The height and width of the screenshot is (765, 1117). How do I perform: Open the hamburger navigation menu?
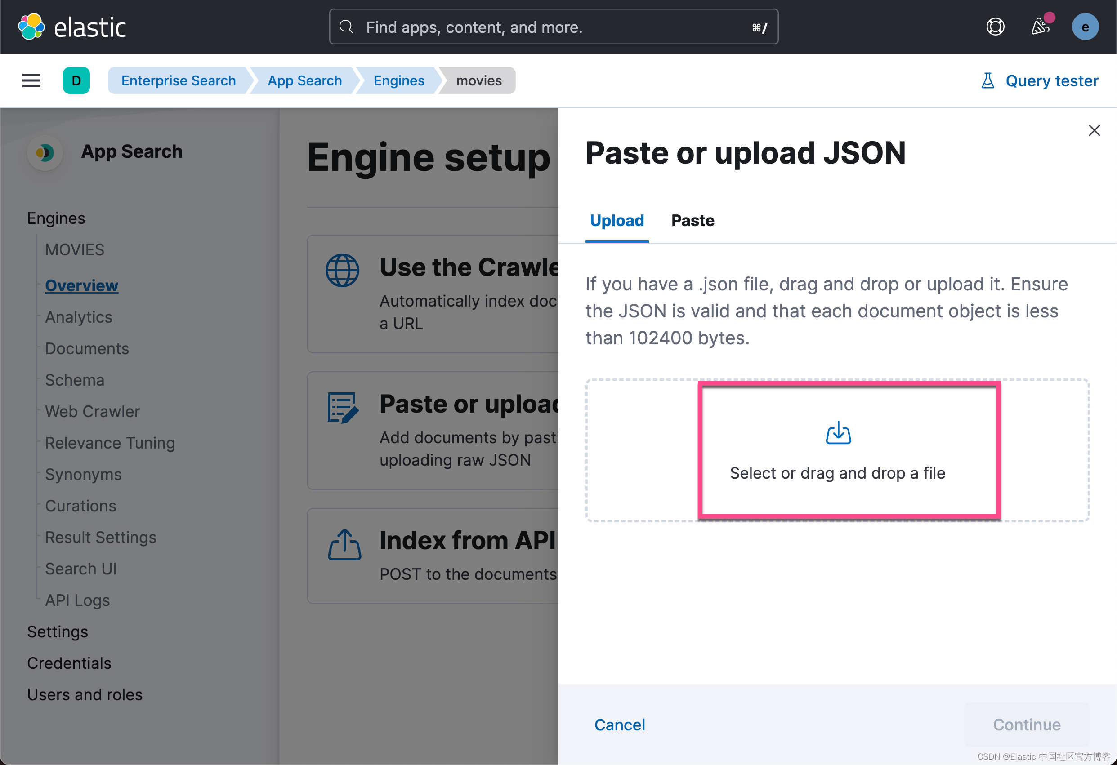point(31,80)
